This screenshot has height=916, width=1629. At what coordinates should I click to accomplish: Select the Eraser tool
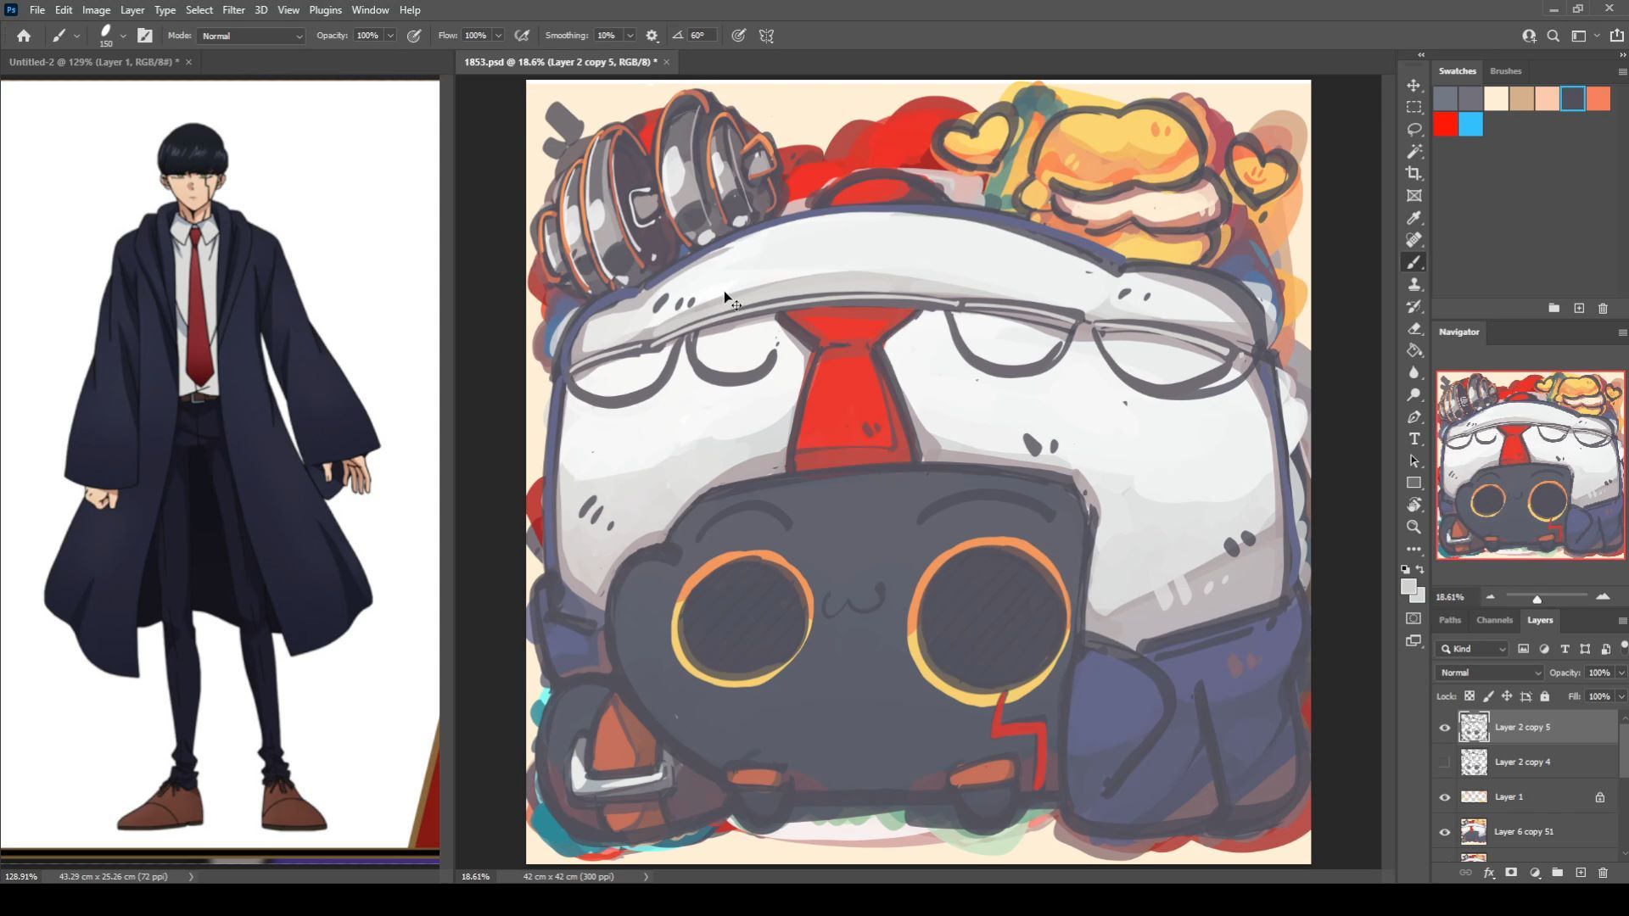coord(1413,328)
